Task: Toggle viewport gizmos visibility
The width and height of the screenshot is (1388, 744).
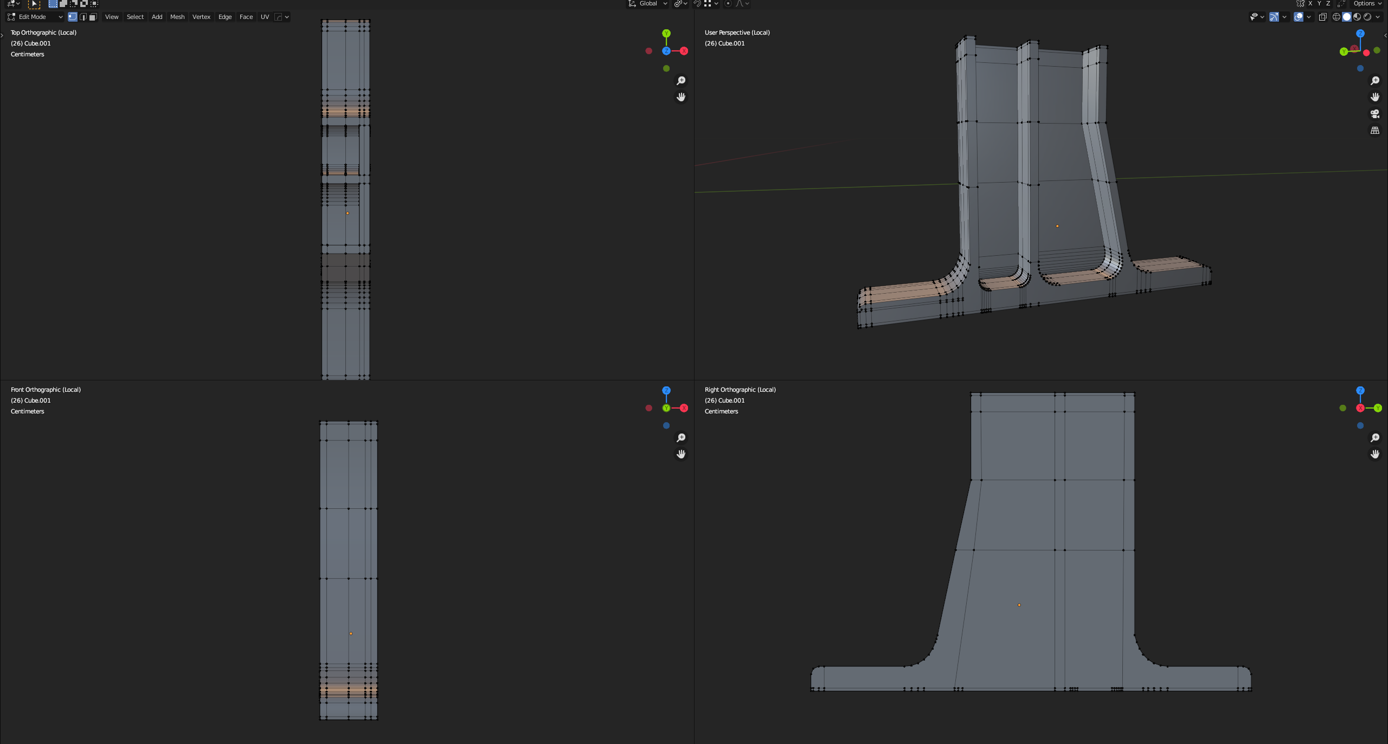Action: point(1274,17)
